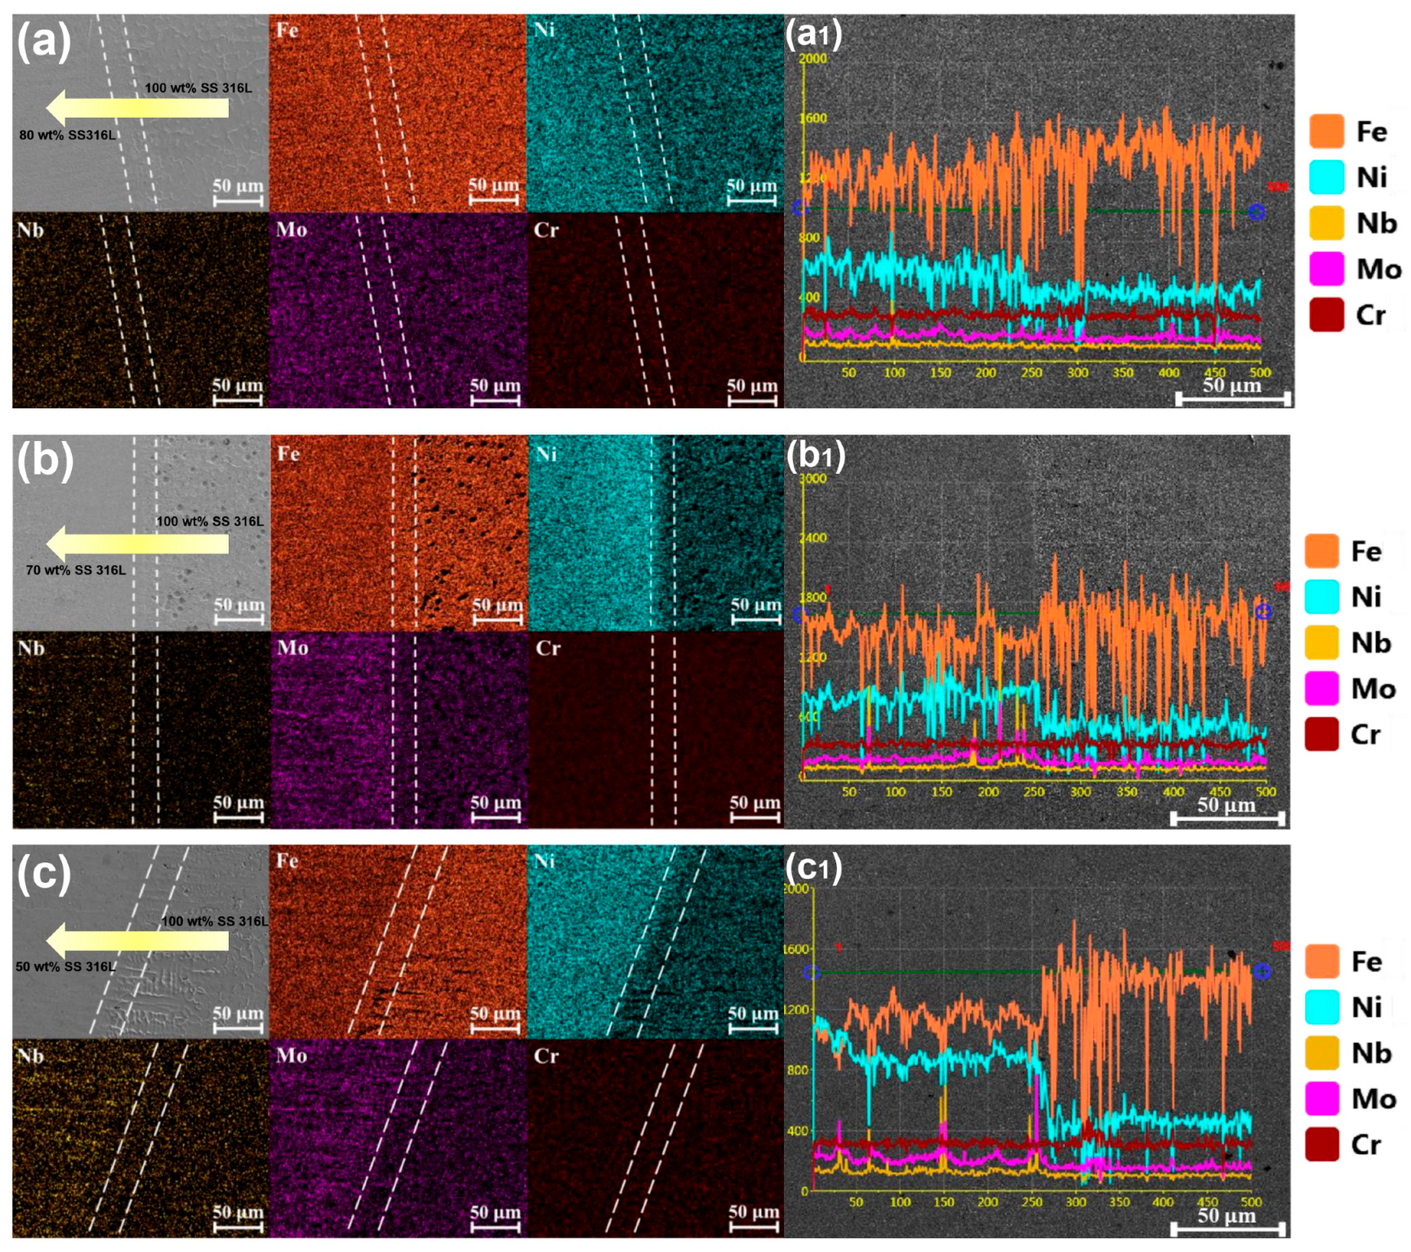Click the magenta Mo legend swatch beside (c1)
The image size is (1411, 1252).
1321,1098
